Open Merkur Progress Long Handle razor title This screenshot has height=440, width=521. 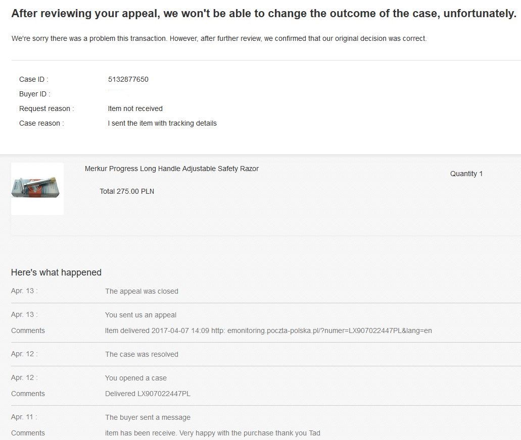tap(171, 169)
